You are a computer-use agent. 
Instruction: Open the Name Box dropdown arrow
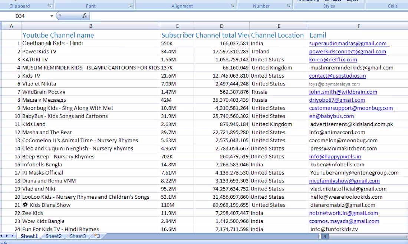[52, 16]
